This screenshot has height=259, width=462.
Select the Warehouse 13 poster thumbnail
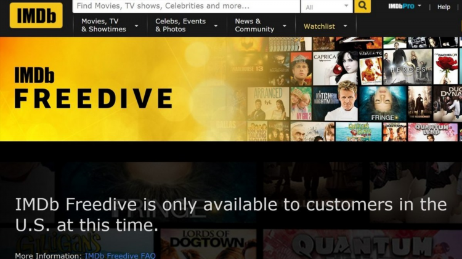(247, 68)
